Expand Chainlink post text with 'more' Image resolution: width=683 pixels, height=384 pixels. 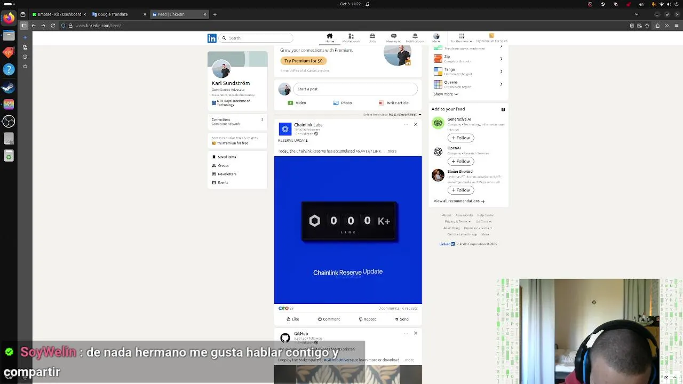[x=392, y=151]
